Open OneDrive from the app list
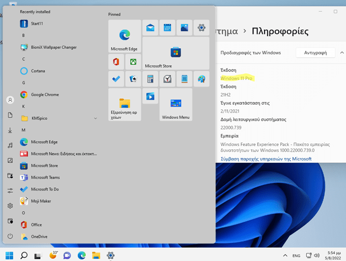 [58, 237]
